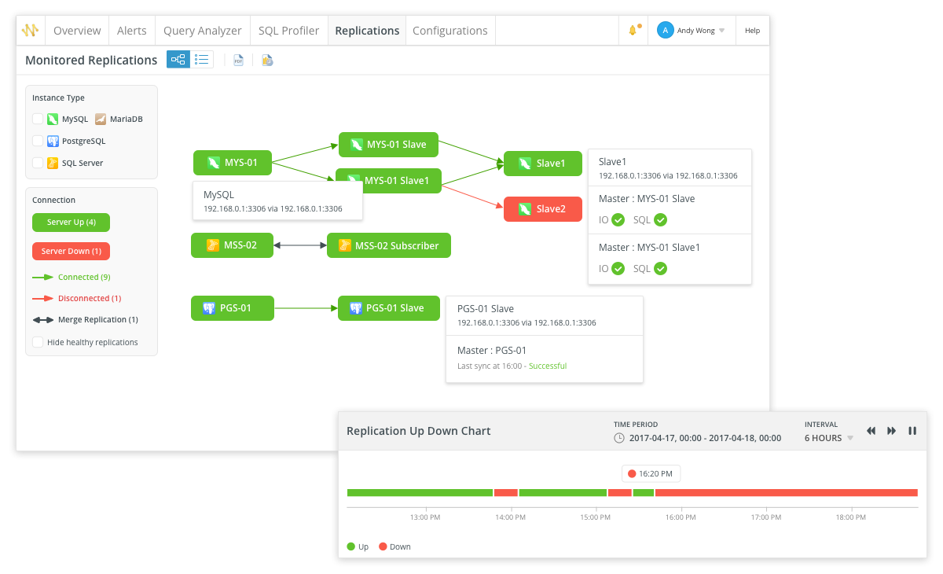
Task: Toggle the SQL Server instance type checkbox
Action: [x=38, y=163]
